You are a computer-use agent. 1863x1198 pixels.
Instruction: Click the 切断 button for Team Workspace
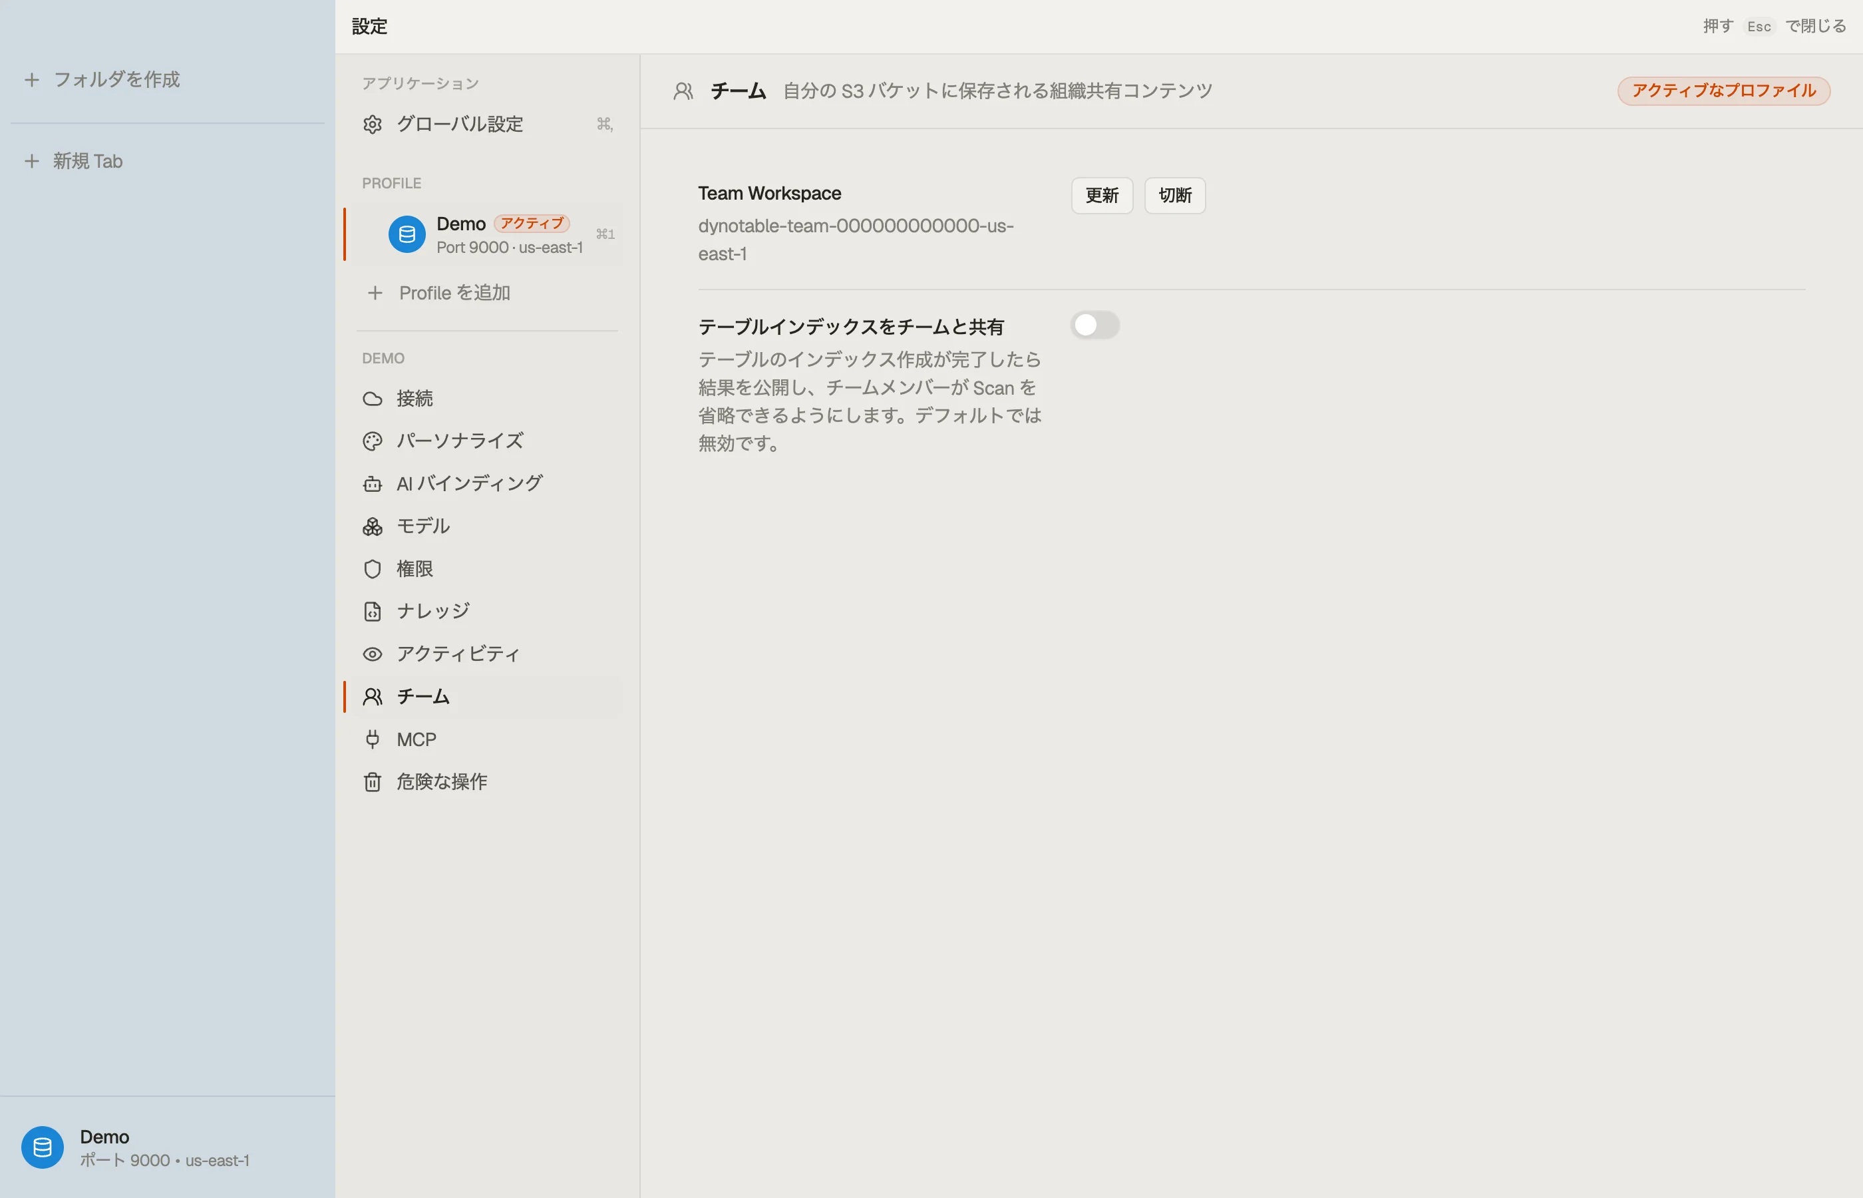[x=1175, y=195]
